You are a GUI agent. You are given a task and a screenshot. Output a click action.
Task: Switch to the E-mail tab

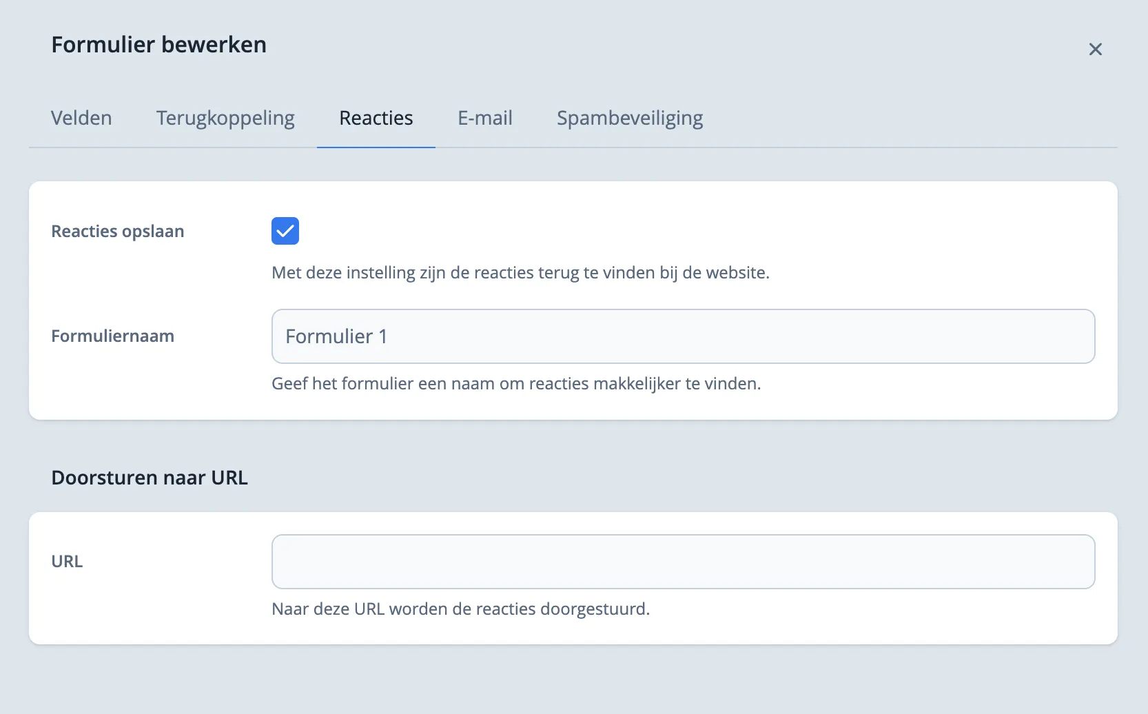(484, 118)
